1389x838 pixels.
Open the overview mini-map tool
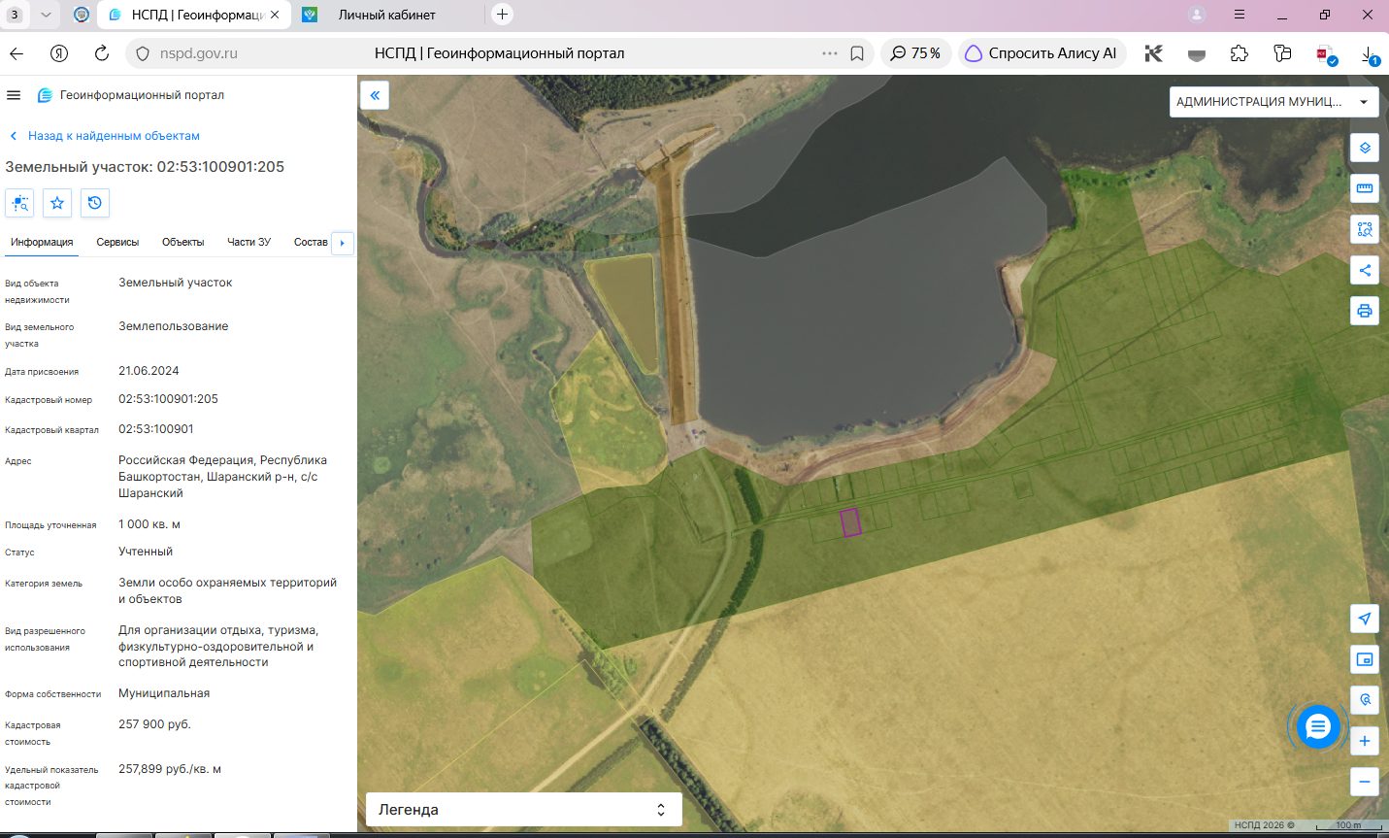[x=1365, y=659]
